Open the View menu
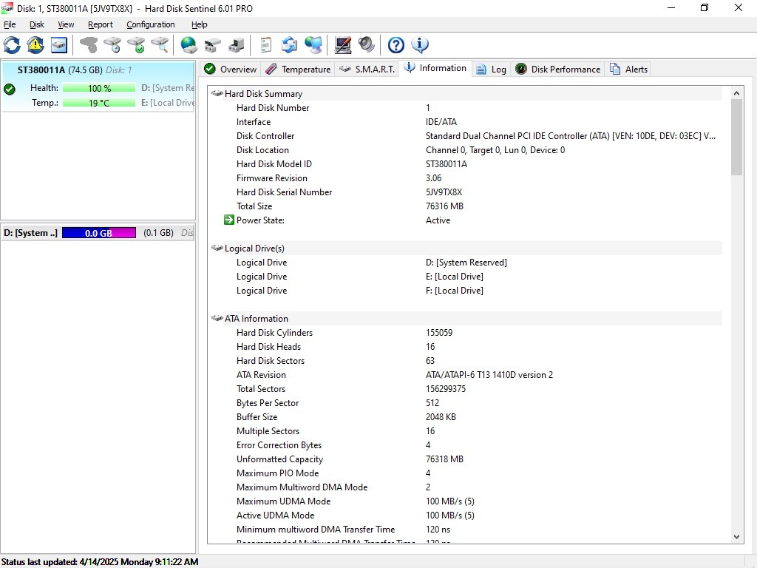 click(66, 24)
